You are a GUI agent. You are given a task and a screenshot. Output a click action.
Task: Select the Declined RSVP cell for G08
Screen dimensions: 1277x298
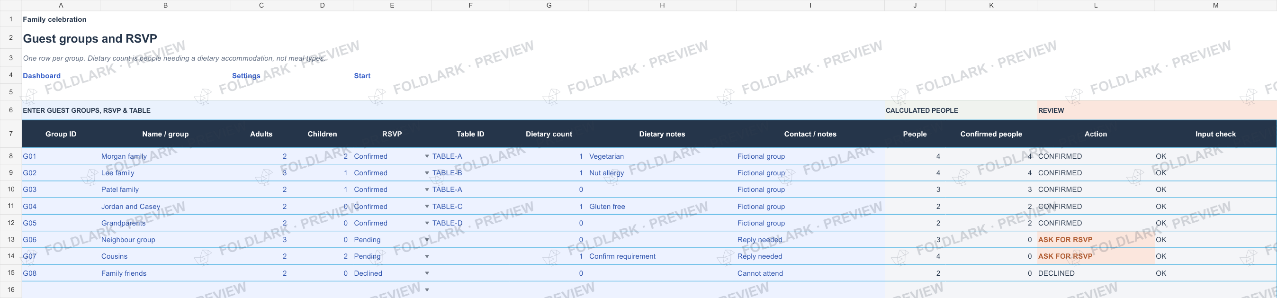392,273
